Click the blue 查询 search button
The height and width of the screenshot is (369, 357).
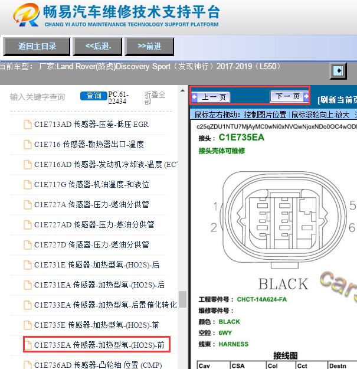[93, 96]
